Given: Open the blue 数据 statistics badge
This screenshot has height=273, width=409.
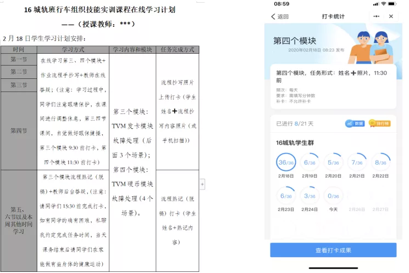Looking at the screenshot, I should pyautogui.click(x=355, y=124).
